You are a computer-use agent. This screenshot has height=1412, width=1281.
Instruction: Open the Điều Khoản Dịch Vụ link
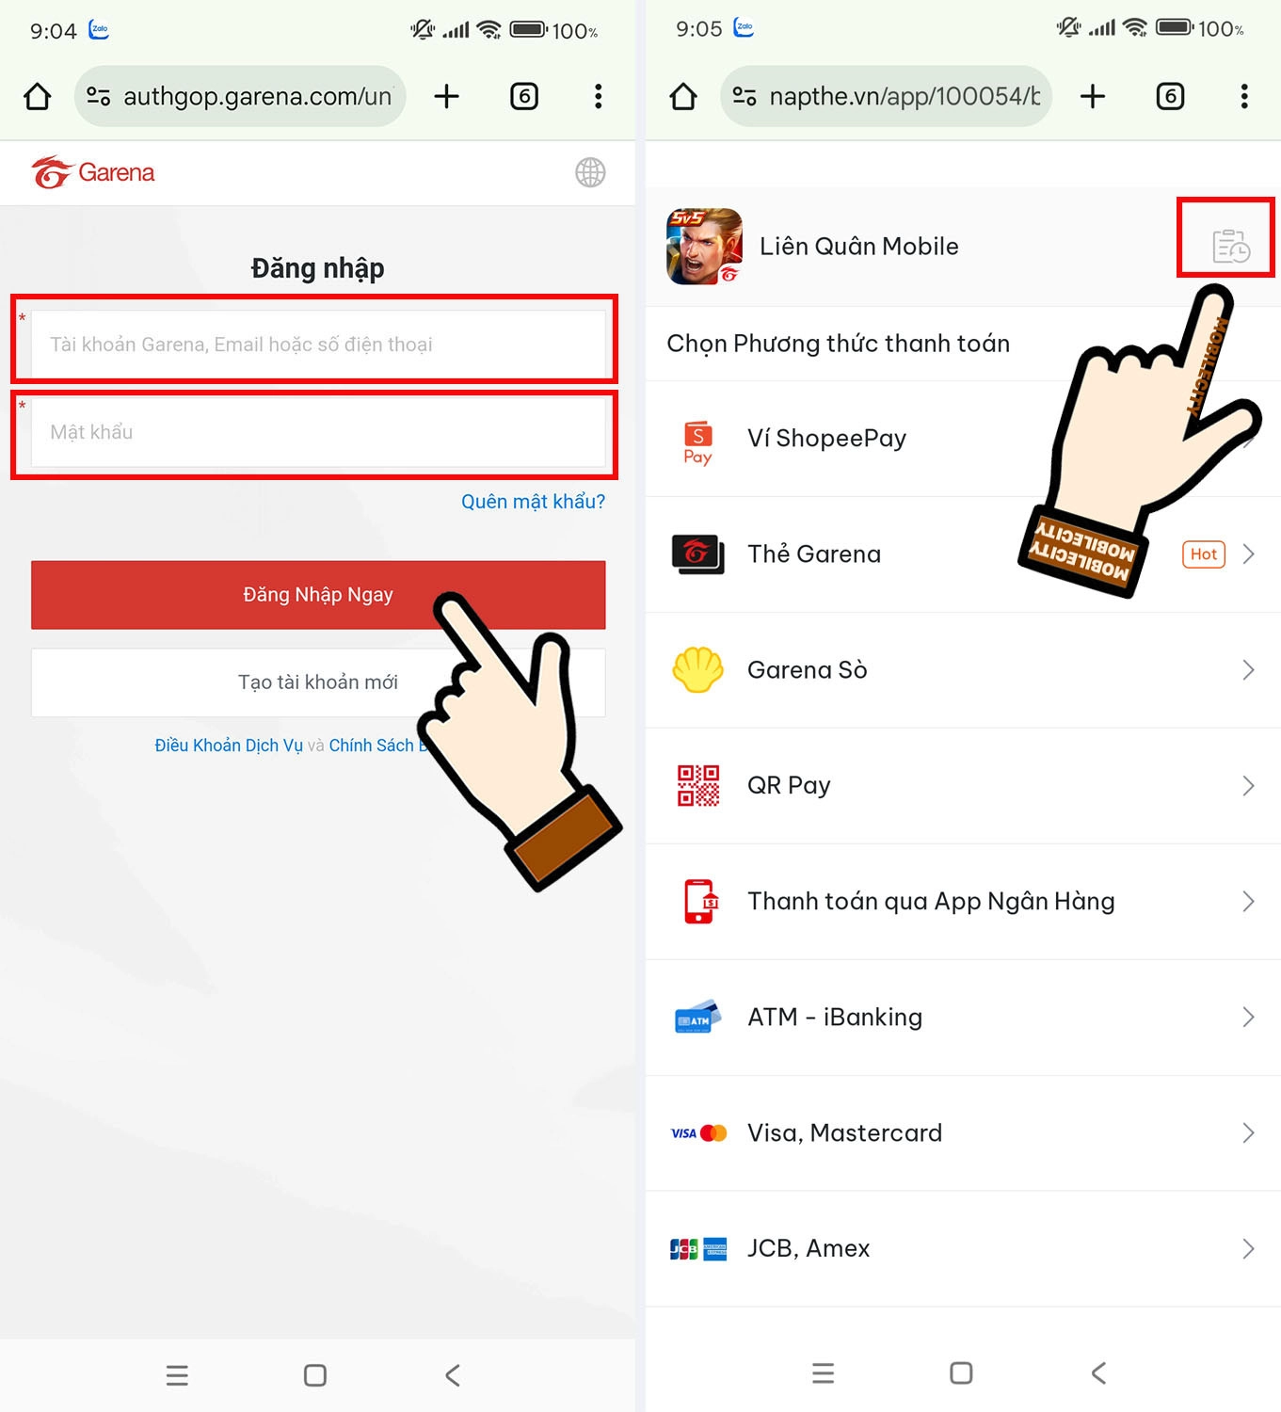click(x=229, y=746)
